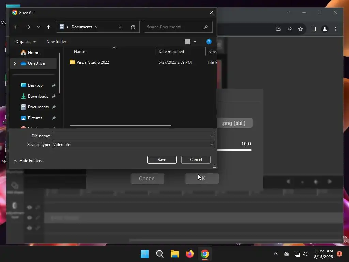Viewport: 349px width, 262px height.
Task: Unpin Desktop using its pin icon
Action: 54,85
